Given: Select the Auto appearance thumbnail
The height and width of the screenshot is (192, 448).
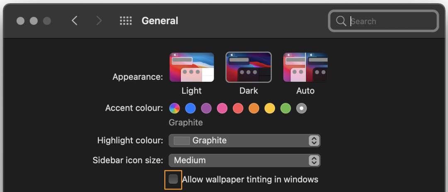Looking at the screenshot, I should pos(305,67).
